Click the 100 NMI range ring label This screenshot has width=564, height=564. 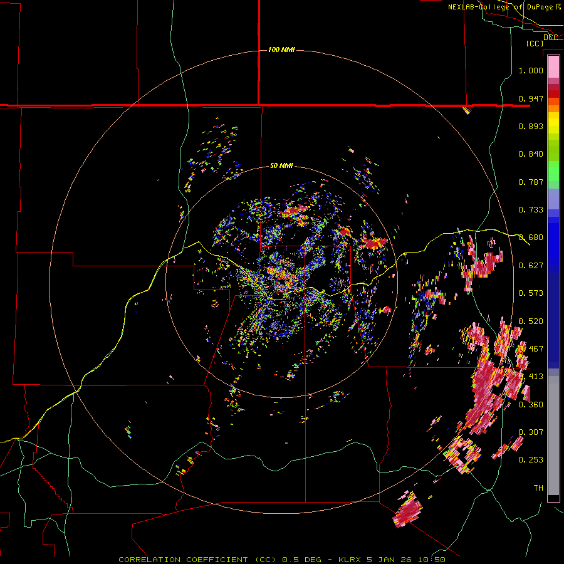[281, 50]
